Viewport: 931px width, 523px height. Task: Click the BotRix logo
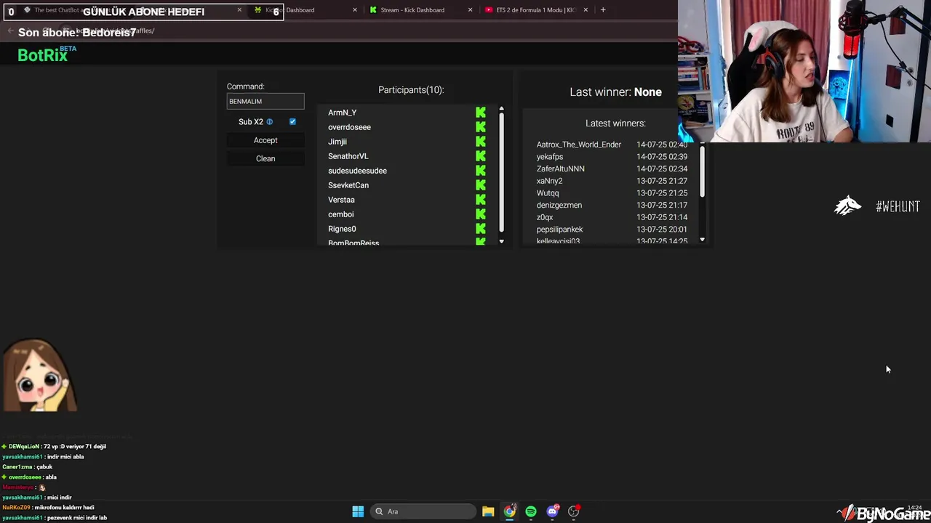tap(47, 54)
